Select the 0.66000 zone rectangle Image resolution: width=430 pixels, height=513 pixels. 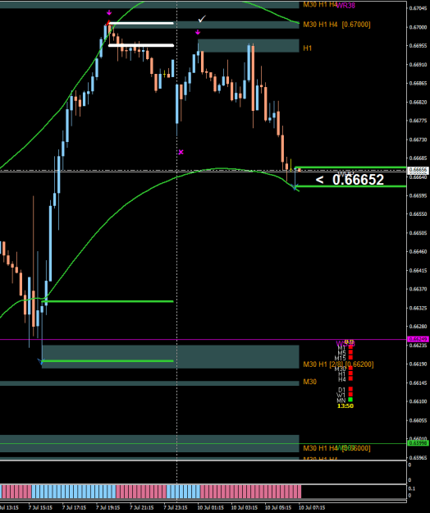click(x=149, y=444)
